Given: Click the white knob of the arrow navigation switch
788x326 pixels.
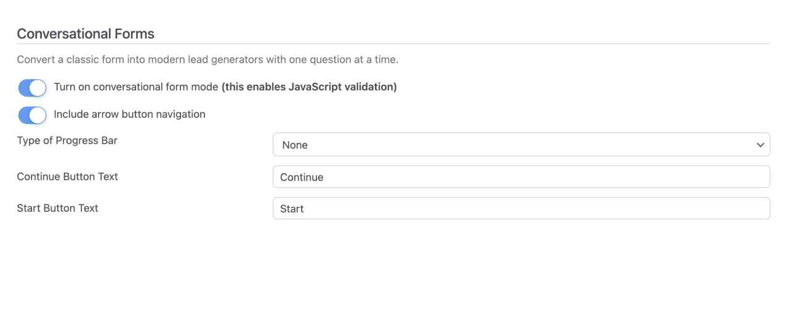Looking at the screenshot, I should click(x=38, y=115).
